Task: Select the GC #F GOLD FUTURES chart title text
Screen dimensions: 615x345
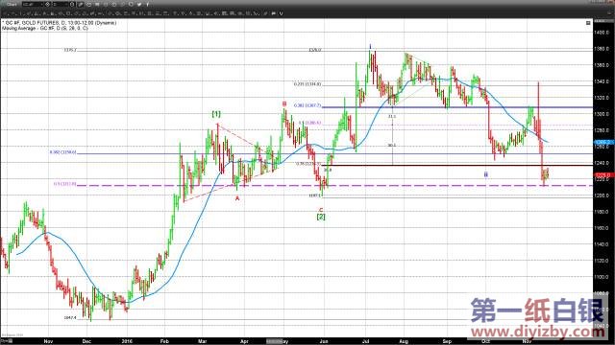Action: pos(60,23)
